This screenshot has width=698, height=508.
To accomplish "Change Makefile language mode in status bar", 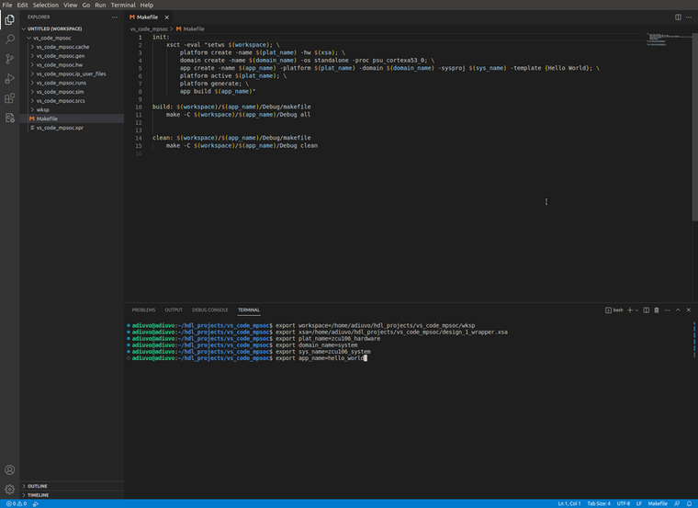I will click(658, 503).
